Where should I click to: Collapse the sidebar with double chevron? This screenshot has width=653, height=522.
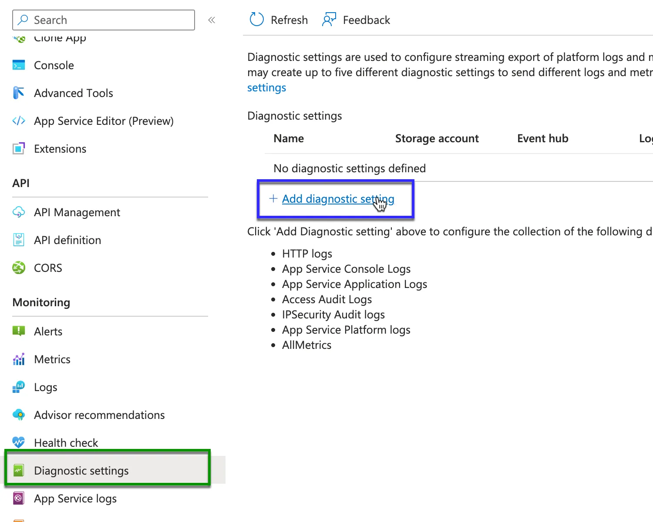click(212, 20)
